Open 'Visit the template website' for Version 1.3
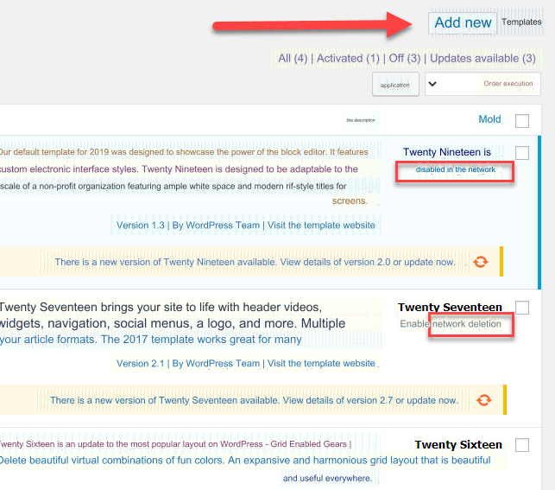 (321, 226)
